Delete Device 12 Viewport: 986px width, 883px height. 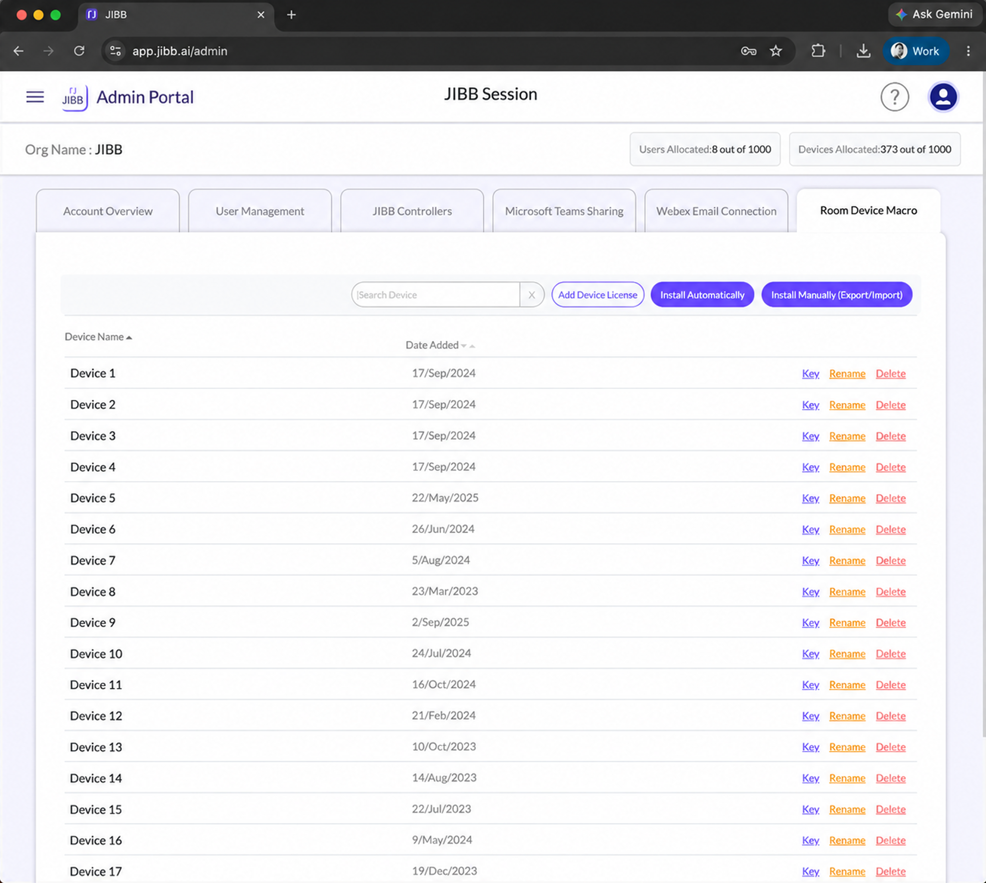[891, 716]
